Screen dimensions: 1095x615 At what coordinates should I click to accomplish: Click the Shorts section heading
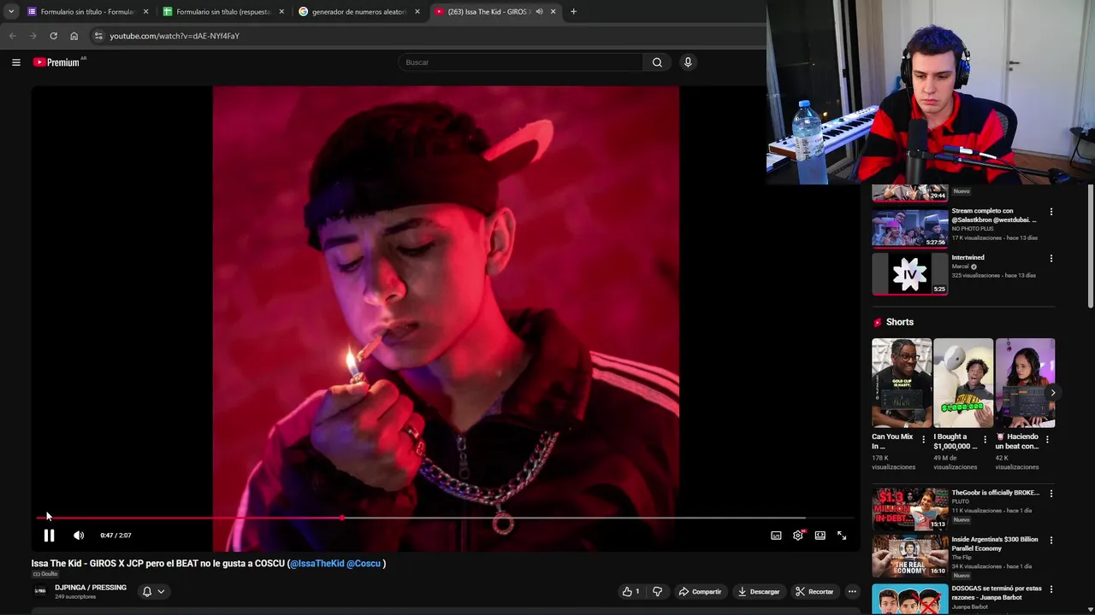900,322
